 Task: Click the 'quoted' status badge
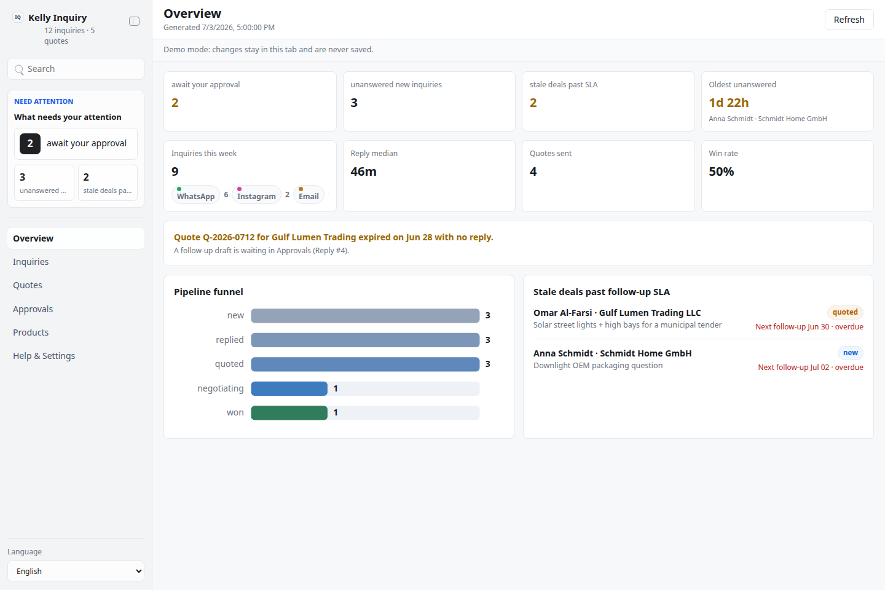point(845,312)
